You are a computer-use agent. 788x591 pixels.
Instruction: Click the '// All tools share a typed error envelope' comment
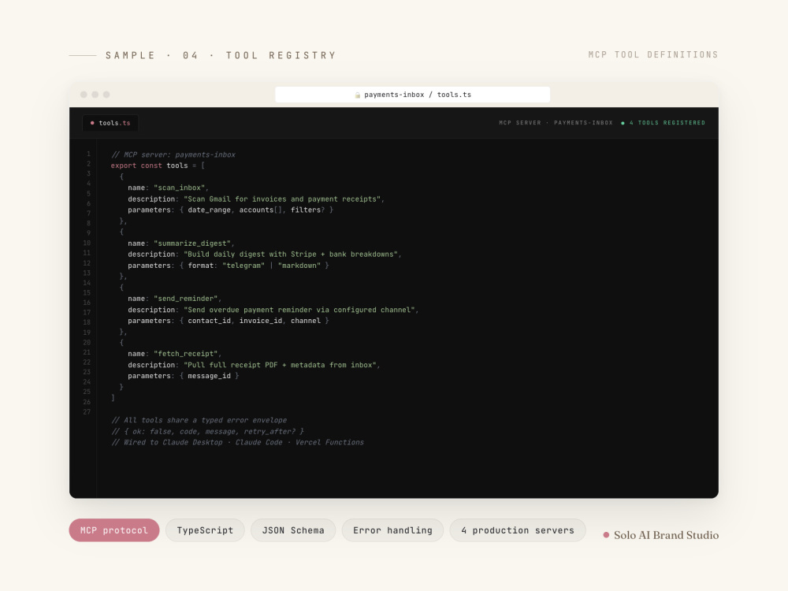199,420
